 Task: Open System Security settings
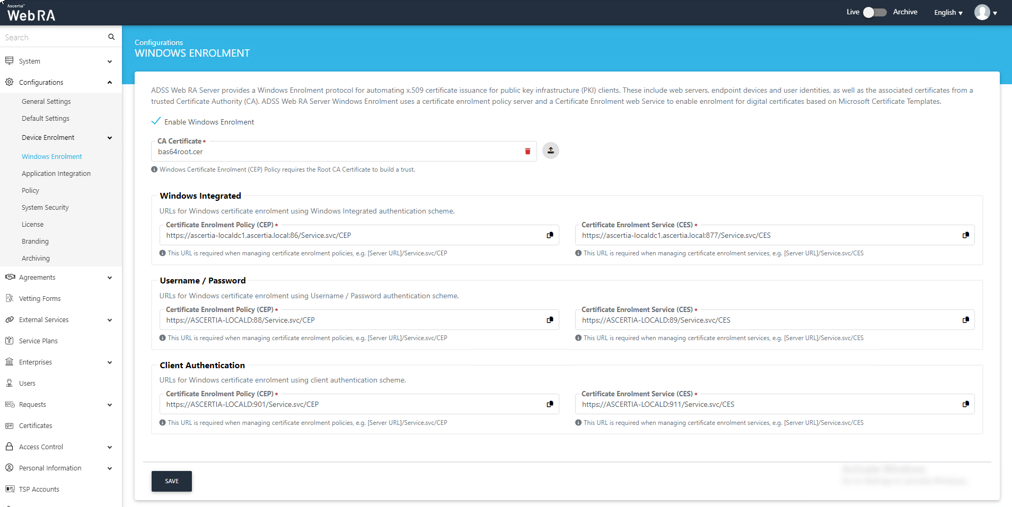45,207
